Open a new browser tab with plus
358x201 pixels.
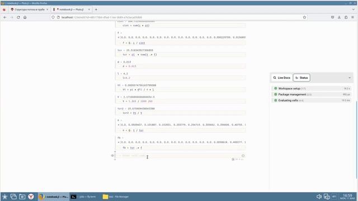point(96,9)
